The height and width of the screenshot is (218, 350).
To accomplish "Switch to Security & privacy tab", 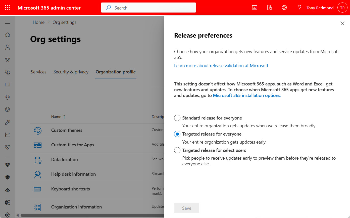I will (x=71, y=72).
